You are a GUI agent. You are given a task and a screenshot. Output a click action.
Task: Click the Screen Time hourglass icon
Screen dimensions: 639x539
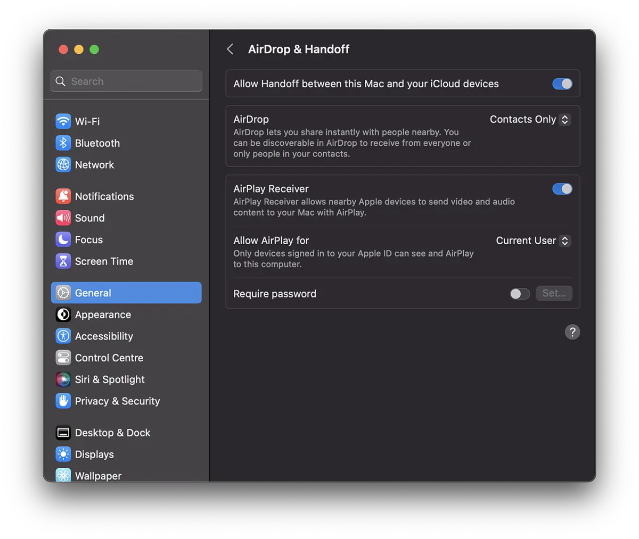coord(63,261)
